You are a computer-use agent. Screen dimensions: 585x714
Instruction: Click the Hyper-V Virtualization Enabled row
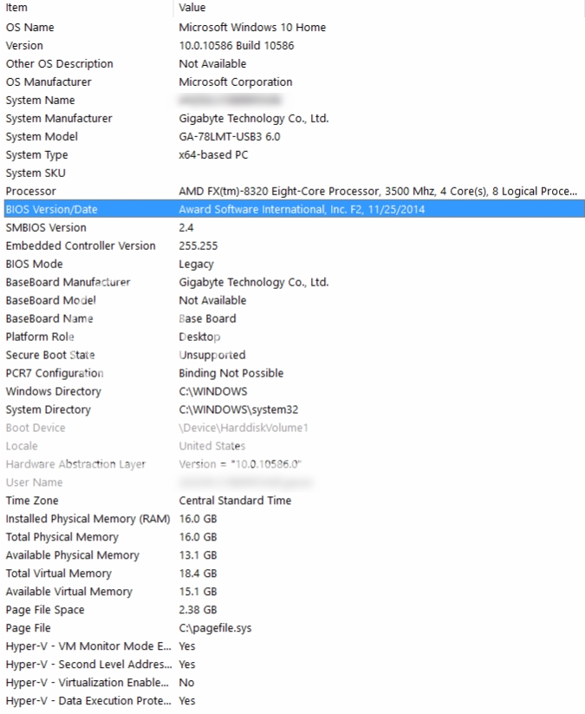tap(88, 683)
